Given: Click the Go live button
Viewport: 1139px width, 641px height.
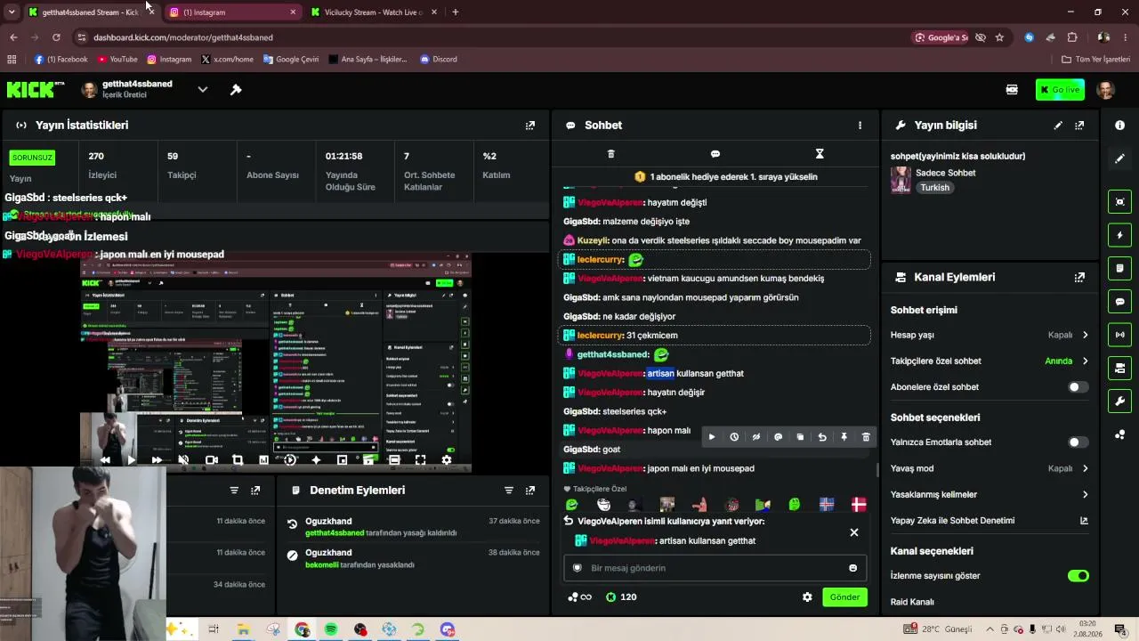Looking at the screenshot, I should [x=1060, y=90].
